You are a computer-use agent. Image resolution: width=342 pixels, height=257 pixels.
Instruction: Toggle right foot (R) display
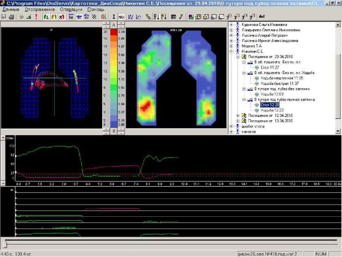click(x=61, y=17)
